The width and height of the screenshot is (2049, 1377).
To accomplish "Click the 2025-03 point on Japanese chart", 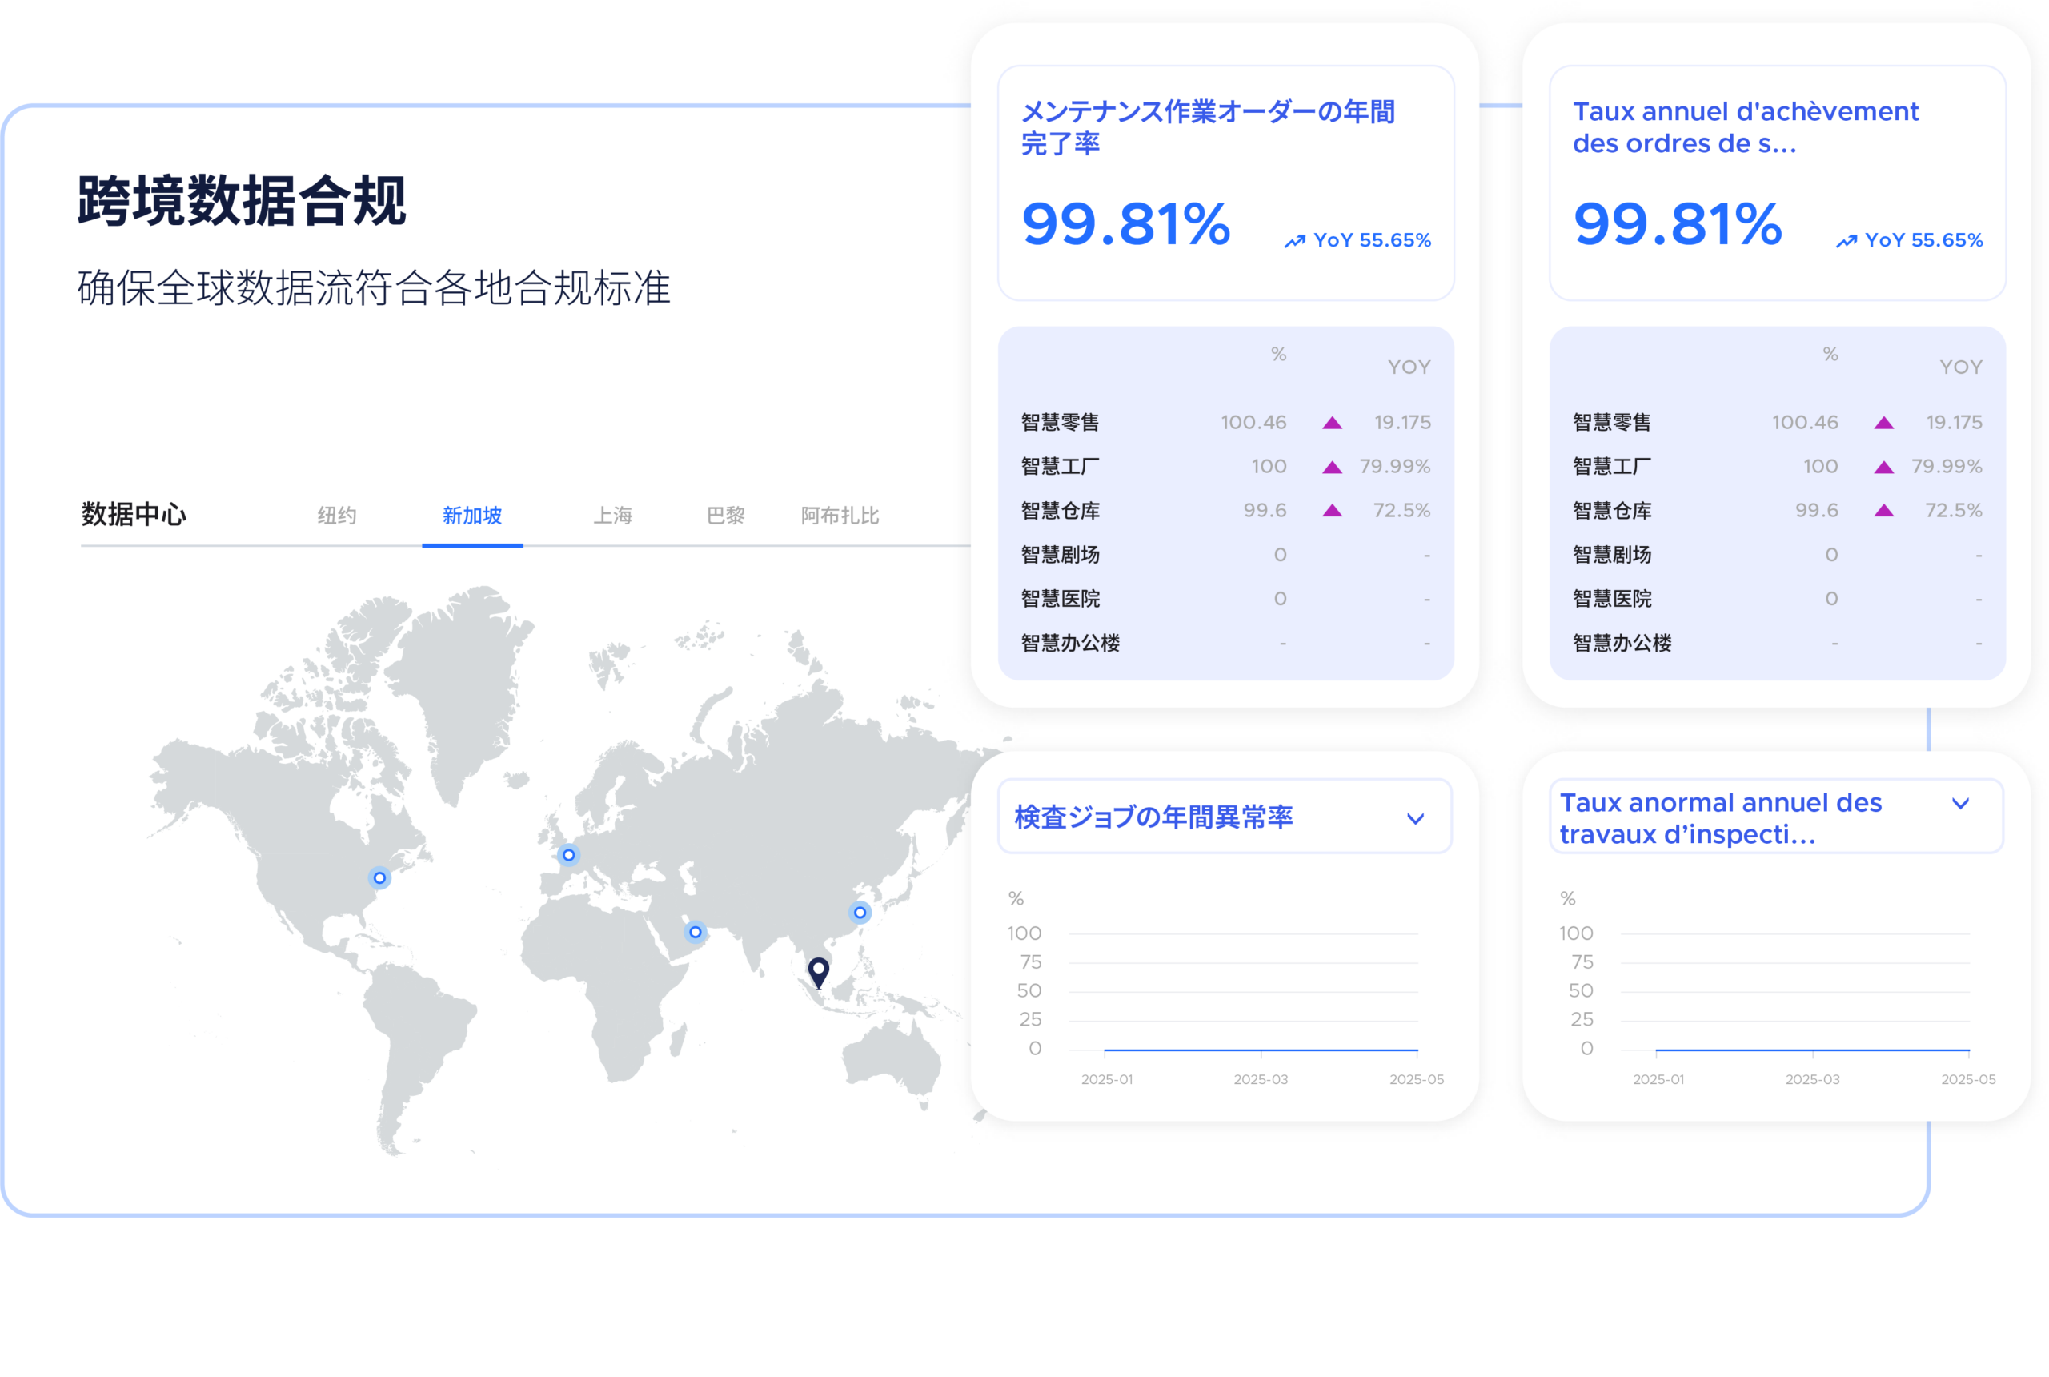I will coord(1261,1050).
